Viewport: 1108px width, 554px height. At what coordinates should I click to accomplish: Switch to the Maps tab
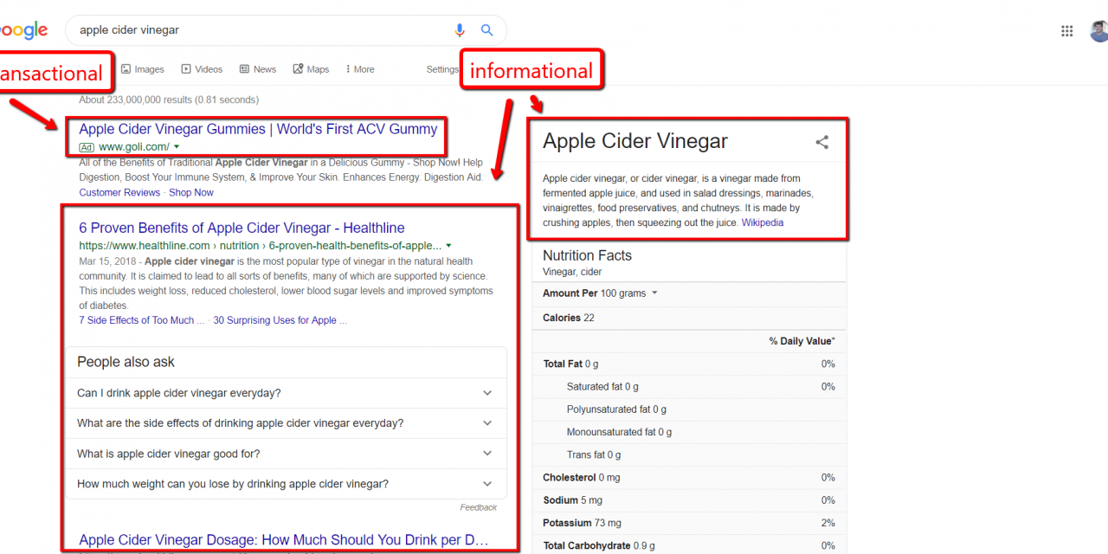(317, 68)
